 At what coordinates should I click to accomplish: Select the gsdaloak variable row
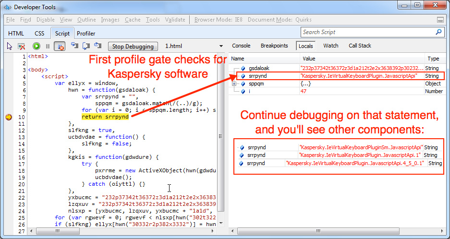[337, 68]
